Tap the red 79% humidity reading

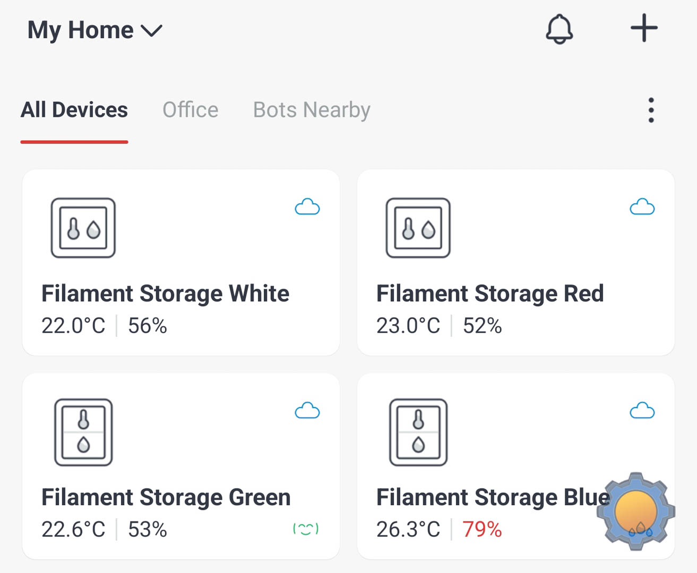point(482,529)
